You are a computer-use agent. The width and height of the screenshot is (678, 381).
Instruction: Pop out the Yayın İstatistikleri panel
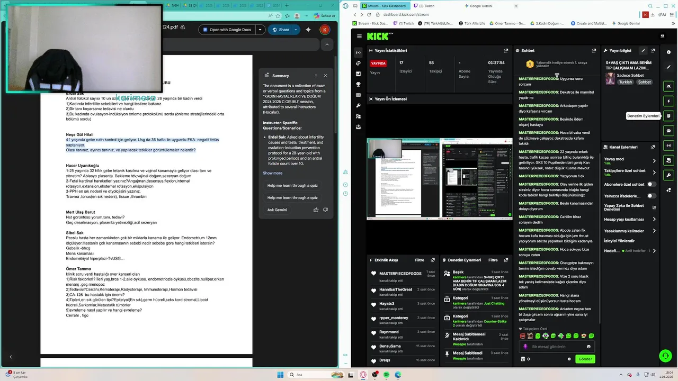click(x=506, y=51)
